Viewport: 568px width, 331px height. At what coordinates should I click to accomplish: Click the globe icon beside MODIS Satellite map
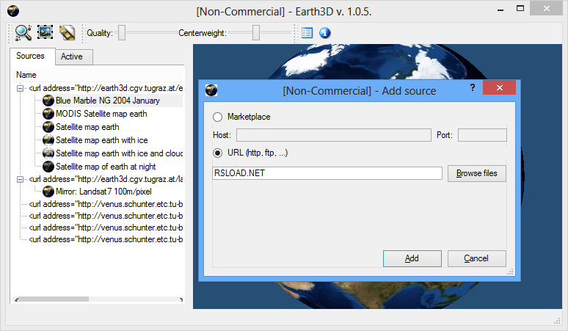[48, 114]
